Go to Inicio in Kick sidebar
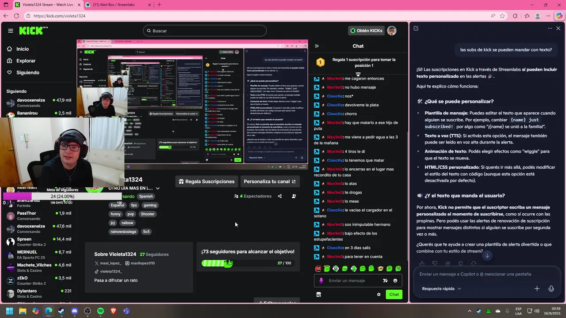The image size is (566, 318). pyautogui.click(x=18, y=49)
